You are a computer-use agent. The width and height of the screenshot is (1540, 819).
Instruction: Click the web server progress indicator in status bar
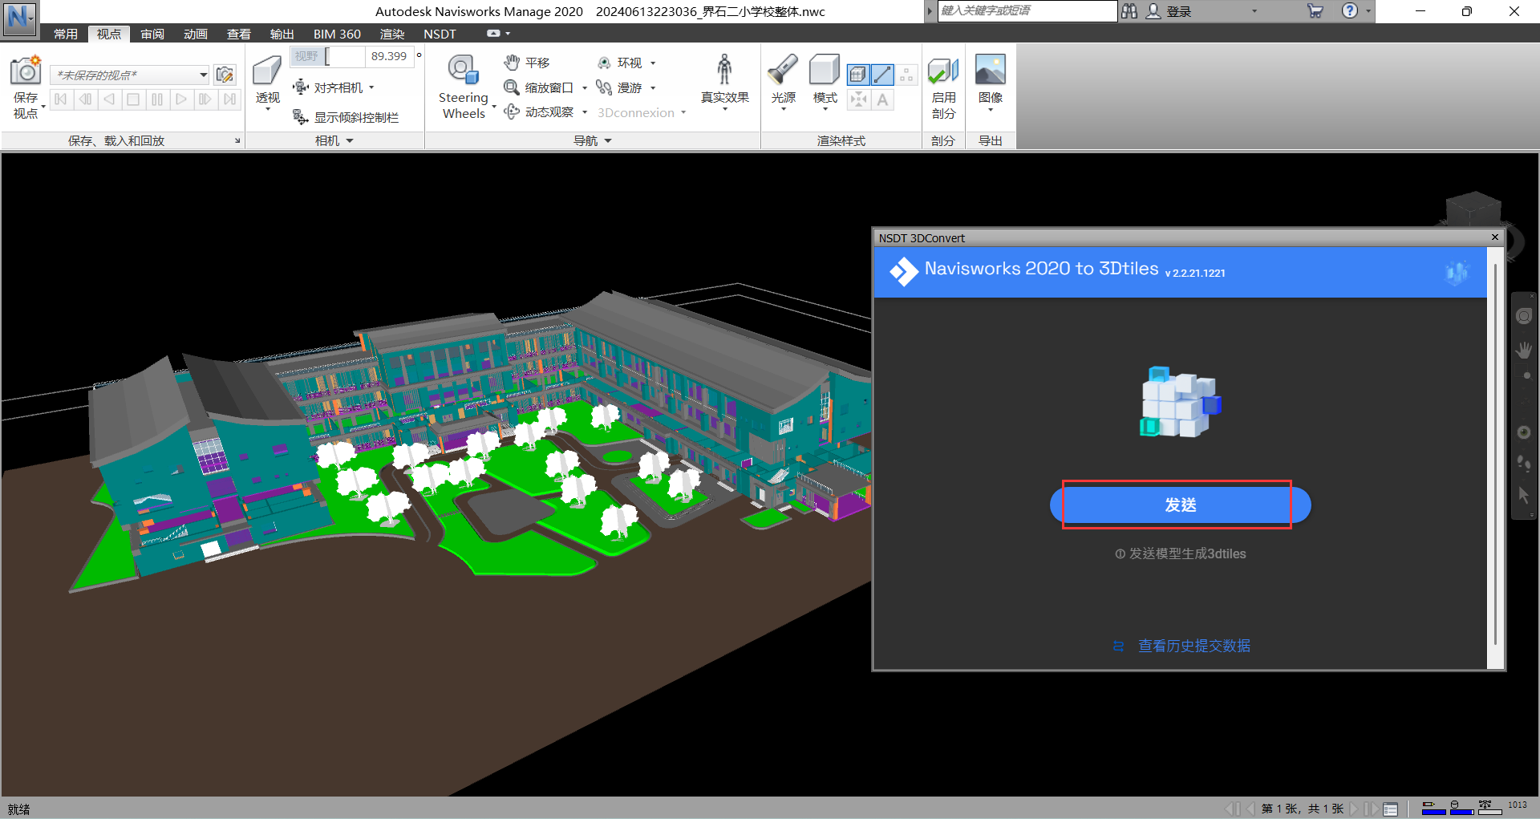1489,808
